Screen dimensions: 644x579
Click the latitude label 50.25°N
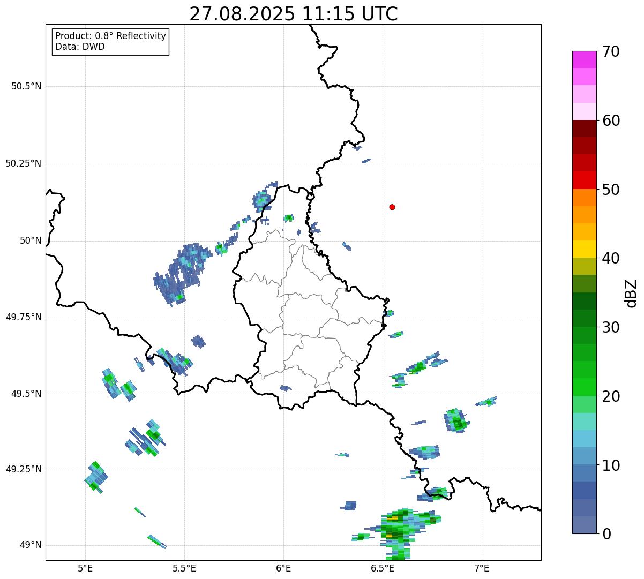(x=24, y=163)
